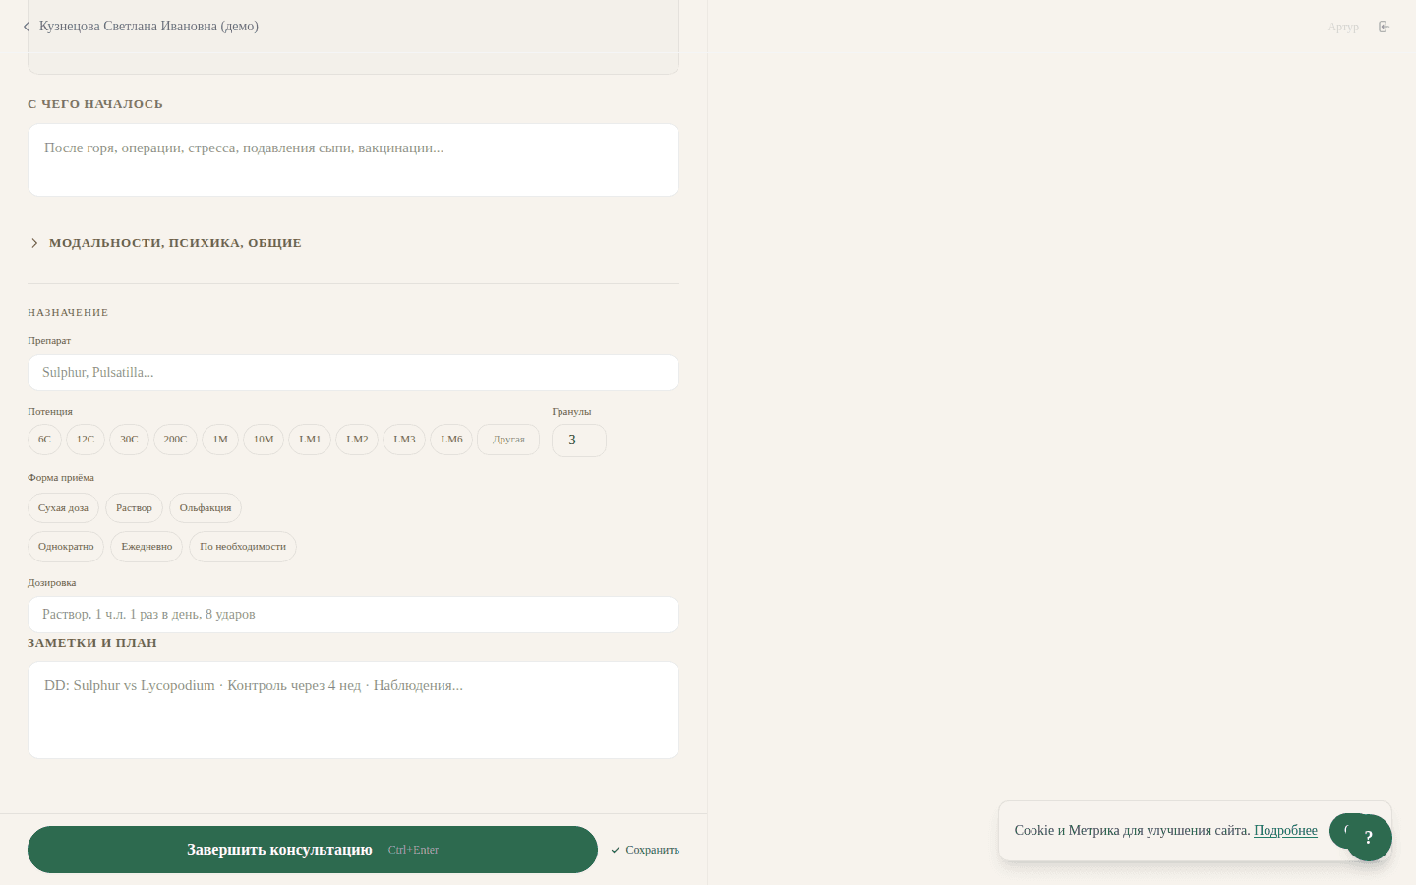Set frequency to Ежедневно

147,547
